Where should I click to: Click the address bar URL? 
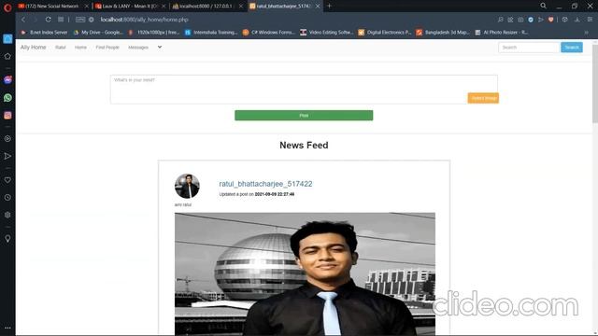pyautogui.click(x=145, y=20)
